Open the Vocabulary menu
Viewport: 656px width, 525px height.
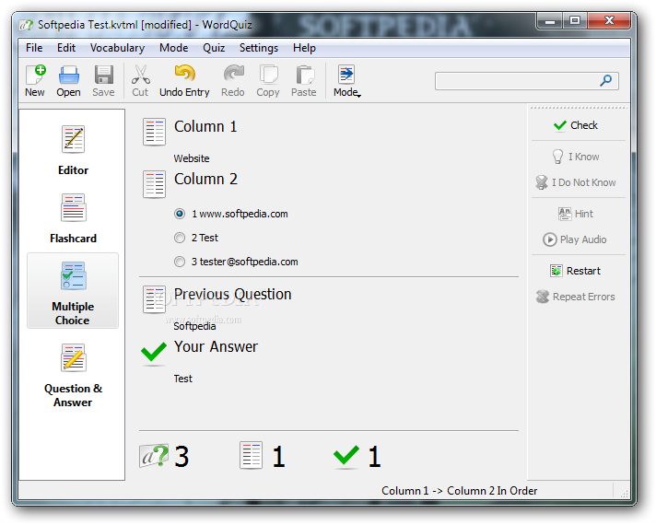[117, 48]
